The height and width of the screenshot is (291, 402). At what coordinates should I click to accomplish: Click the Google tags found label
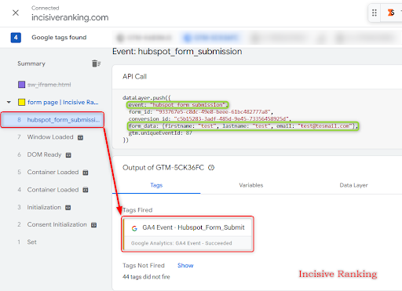(59, 38)
